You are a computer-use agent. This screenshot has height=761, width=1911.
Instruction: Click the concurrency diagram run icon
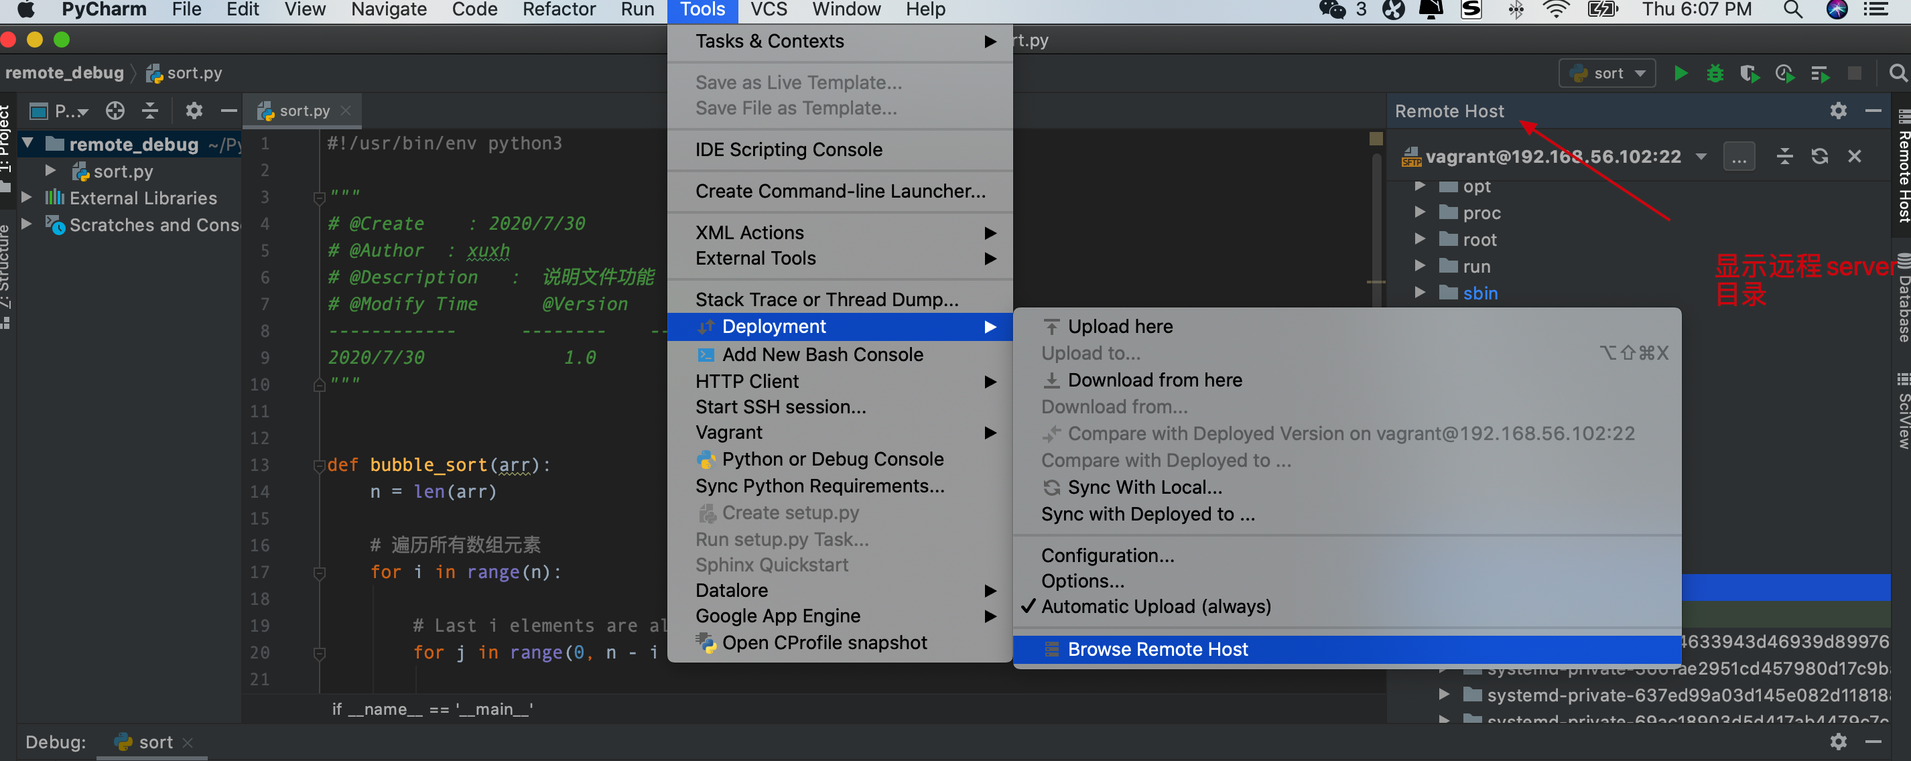coord(1820,73)
